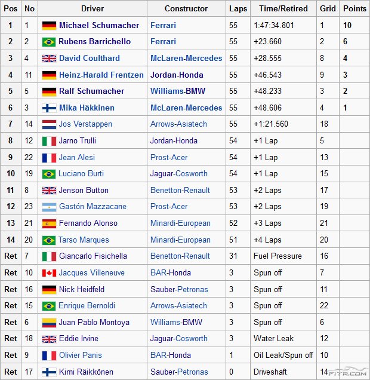Open Minardi-European link in Tarso Marques's row
The height and width of the screenshot is (380, 370).
[x=180, y=240]
